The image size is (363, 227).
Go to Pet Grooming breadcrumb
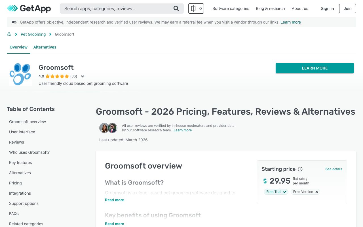pos(33,34)
